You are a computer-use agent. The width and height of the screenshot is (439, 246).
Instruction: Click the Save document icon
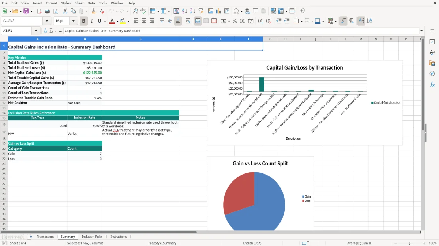(26, 11)
